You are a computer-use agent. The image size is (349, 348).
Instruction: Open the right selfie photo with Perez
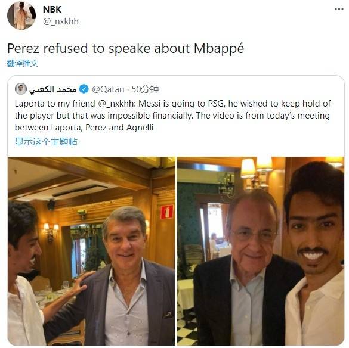click(261, 251)
